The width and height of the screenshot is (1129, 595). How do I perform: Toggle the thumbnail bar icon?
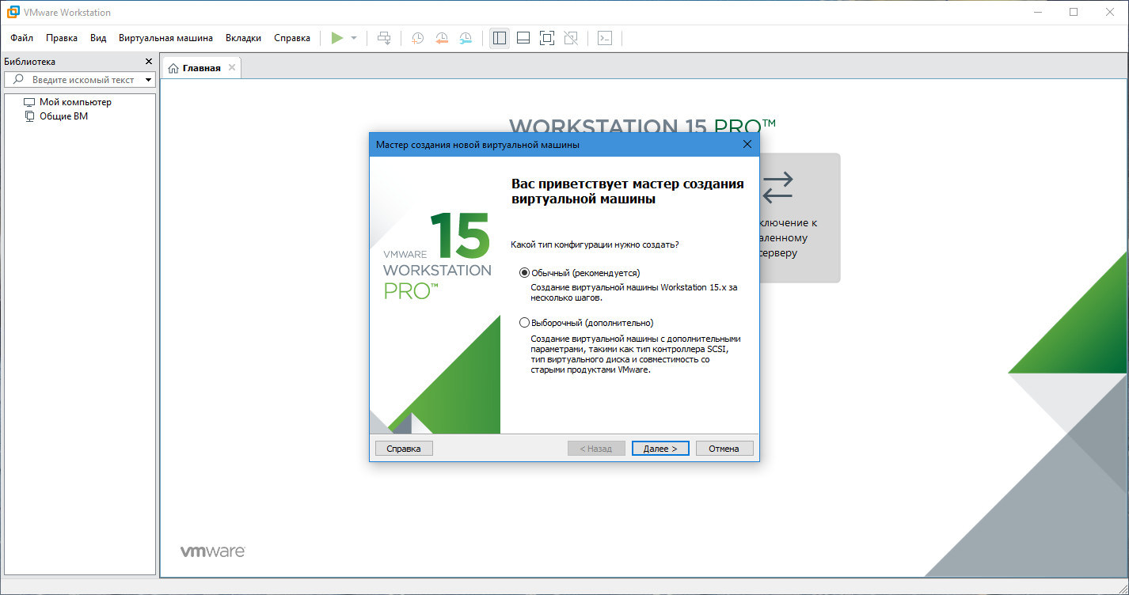523,38
